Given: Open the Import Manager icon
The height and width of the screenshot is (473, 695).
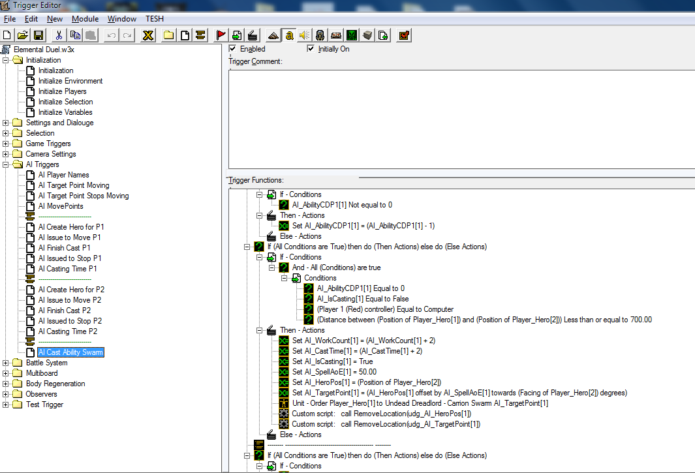Looking at the screenshot, I should coord(383,35).
